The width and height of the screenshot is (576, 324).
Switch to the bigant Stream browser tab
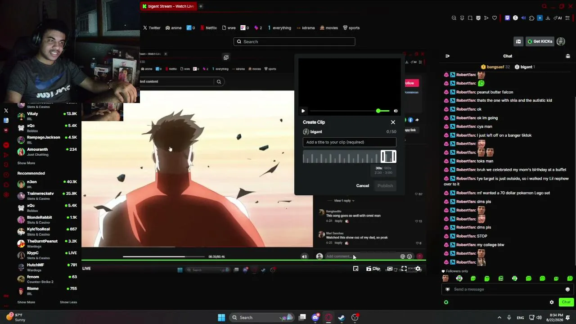(x=168, y=6)
